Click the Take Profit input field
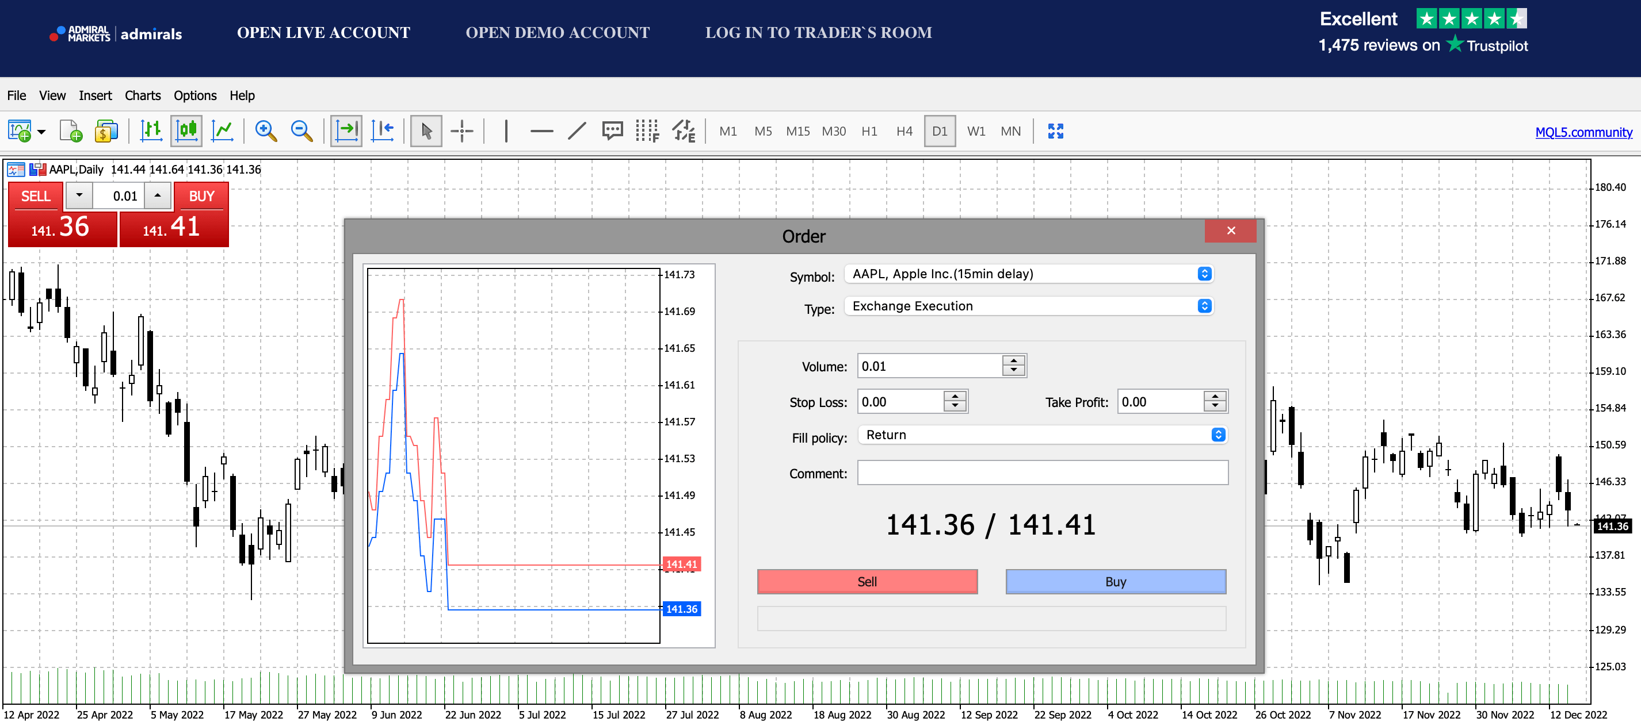Screen dimensions: 1641x722 click(1160, 402)
